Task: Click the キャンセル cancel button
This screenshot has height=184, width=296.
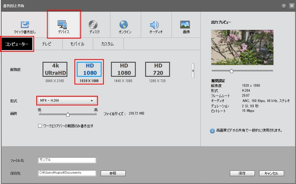Action: [271, 173]
